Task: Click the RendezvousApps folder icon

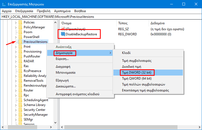Action: [20, 85]
